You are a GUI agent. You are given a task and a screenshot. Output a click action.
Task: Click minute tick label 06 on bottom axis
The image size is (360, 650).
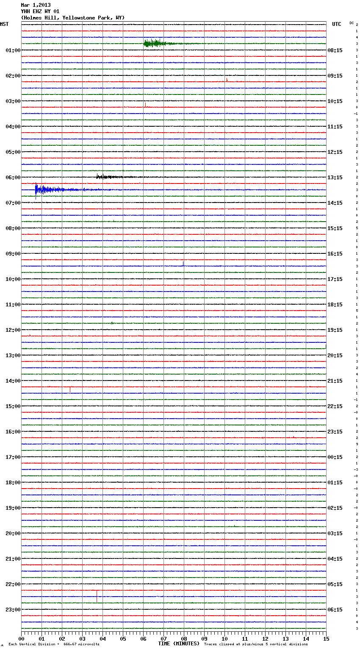point(143,639)
